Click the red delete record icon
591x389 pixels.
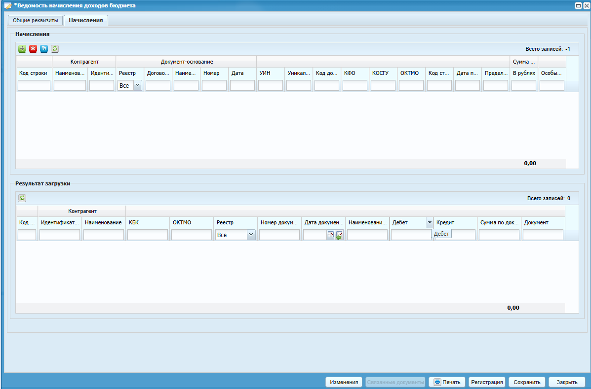coord(33,49)
